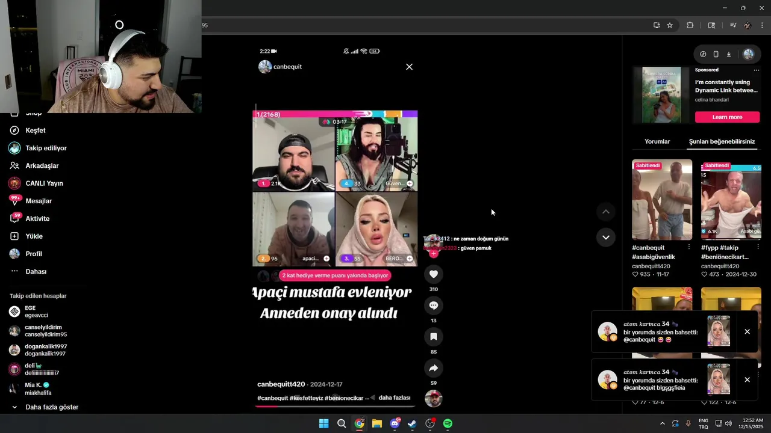Switch to Yorumlar tab

657,142
